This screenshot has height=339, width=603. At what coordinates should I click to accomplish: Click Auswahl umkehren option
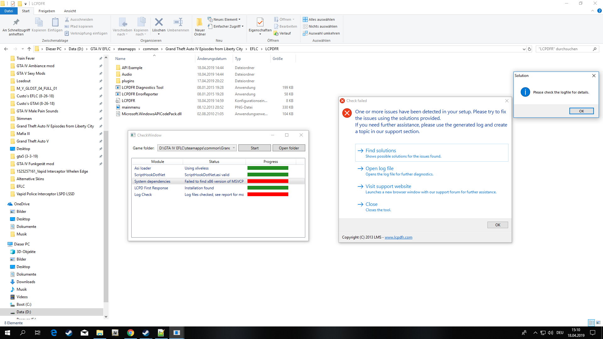321,33
